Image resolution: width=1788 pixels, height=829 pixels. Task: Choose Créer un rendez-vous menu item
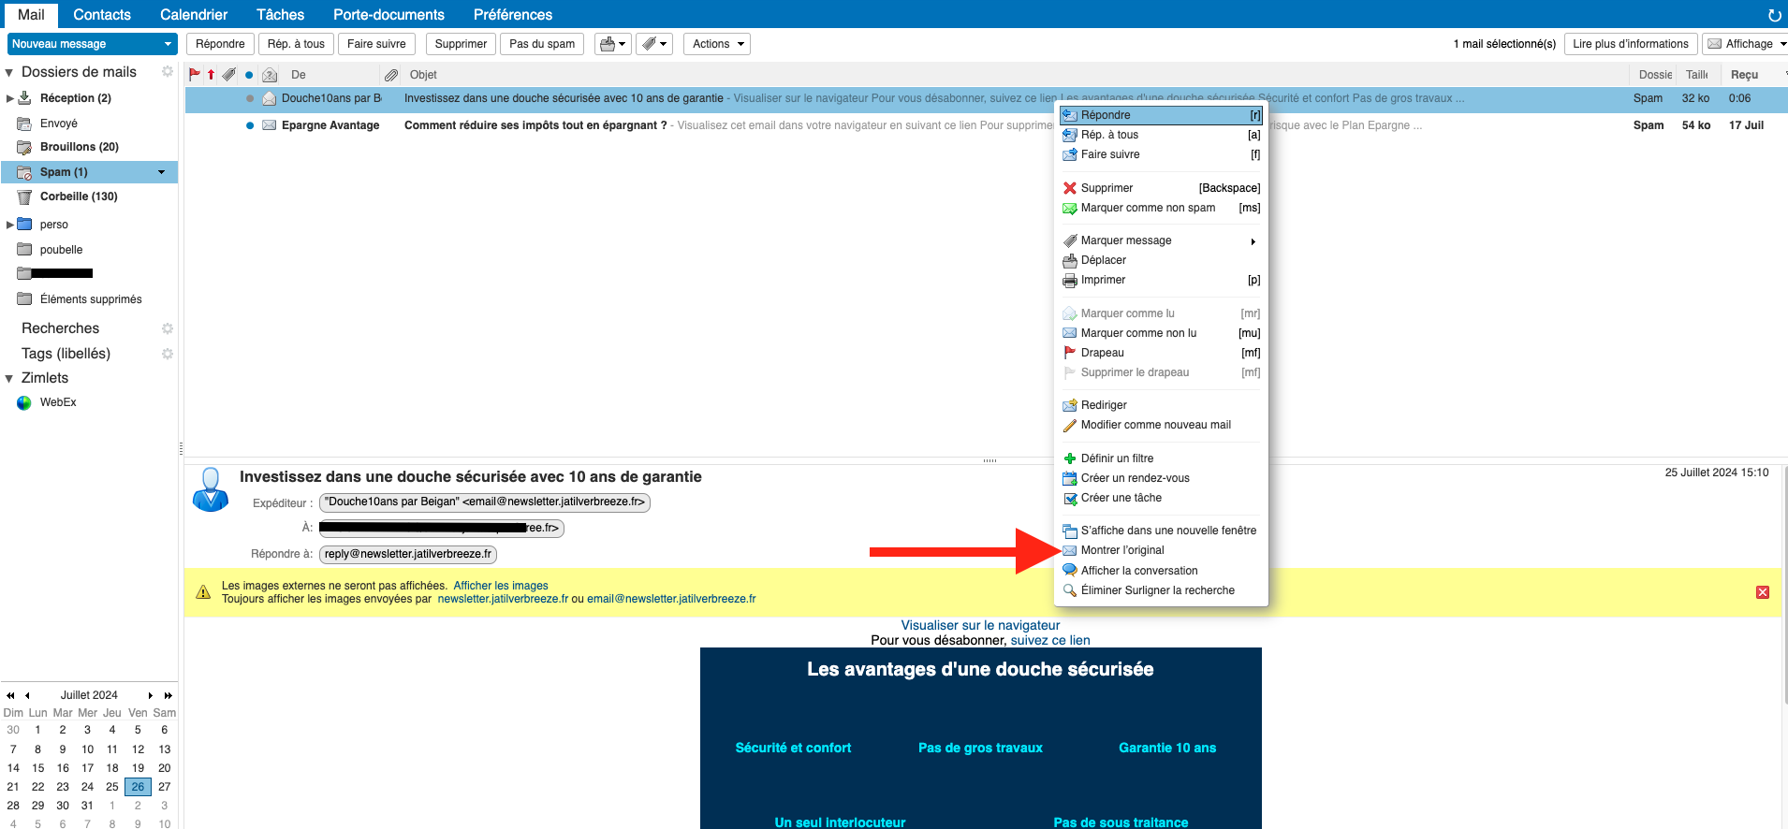point(1161,478)
